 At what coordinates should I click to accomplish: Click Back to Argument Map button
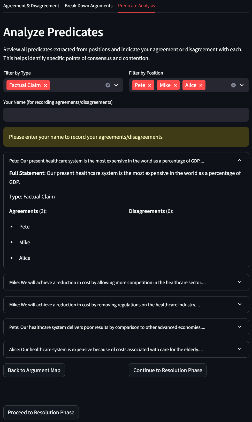click(34, 370)
